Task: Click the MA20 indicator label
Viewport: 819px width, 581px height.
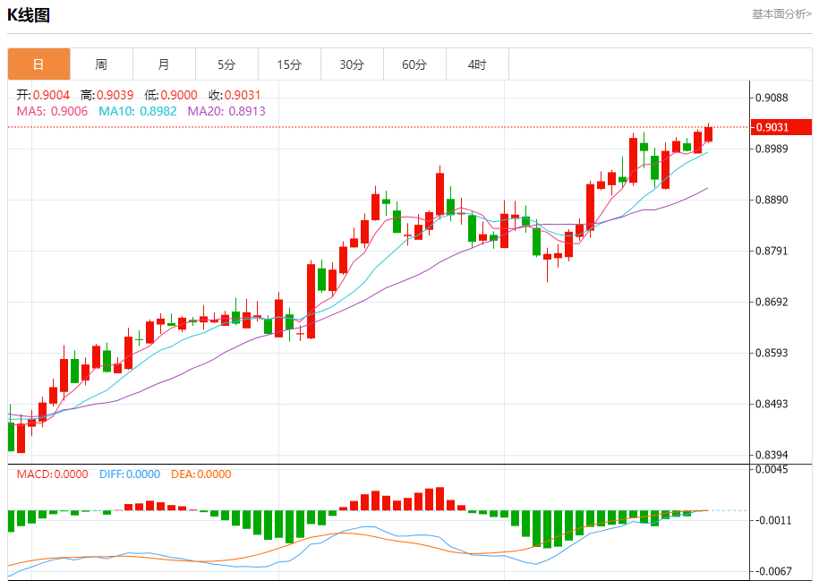Action: point(226,111)
